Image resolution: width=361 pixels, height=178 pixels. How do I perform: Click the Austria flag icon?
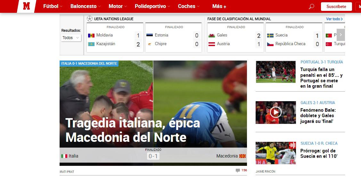click(x=212, y=44)
